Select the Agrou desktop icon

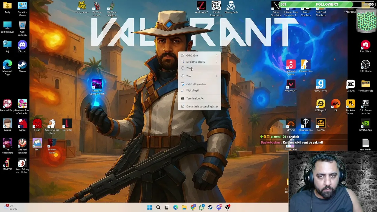[22, 125]
